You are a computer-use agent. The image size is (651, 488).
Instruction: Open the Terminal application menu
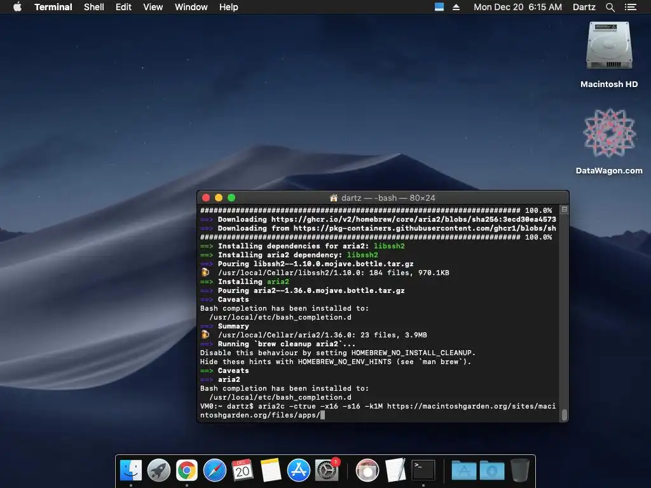tap(53, 7)
